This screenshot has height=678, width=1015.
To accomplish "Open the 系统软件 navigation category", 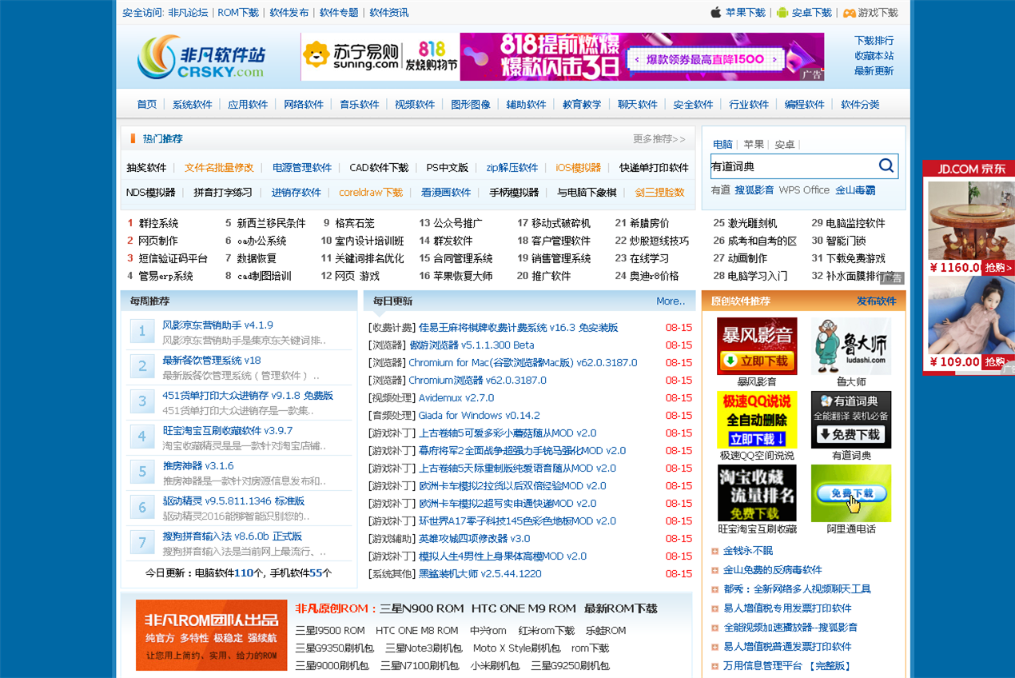I will (193, 104).
